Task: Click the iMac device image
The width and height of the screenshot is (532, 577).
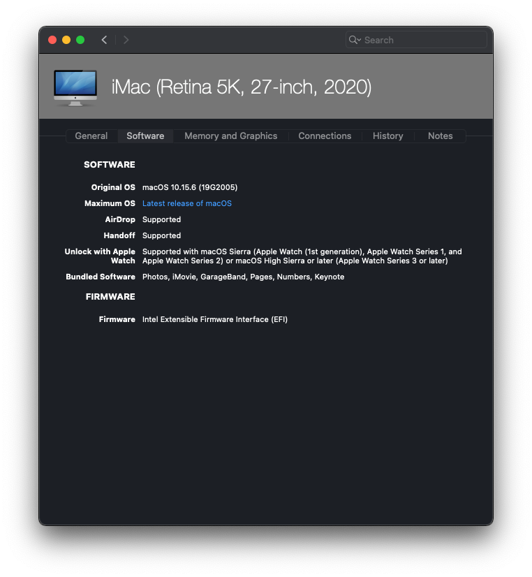Action: pyautogui.click(x=75, y=87)
